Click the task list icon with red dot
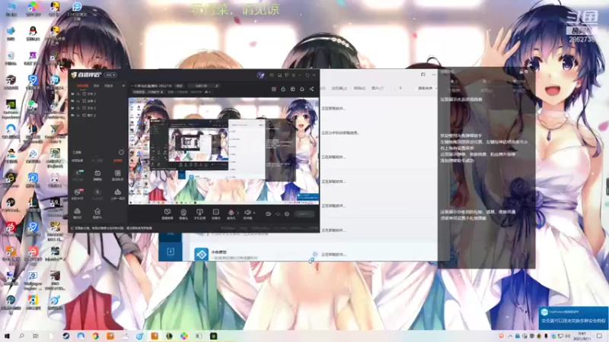This screenshot has height=342, width=609. click(x=274, y=89)
